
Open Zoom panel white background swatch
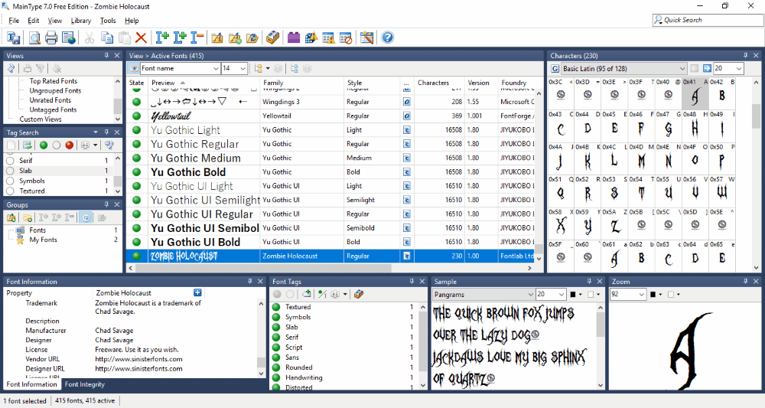point(671,294)
